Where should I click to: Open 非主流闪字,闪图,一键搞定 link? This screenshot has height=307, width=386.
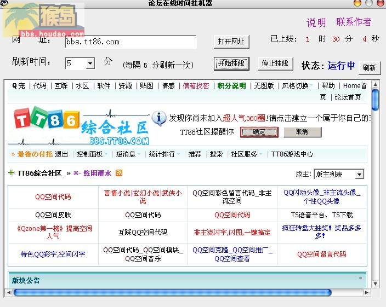pyautogui.click(x=232, y=233)
